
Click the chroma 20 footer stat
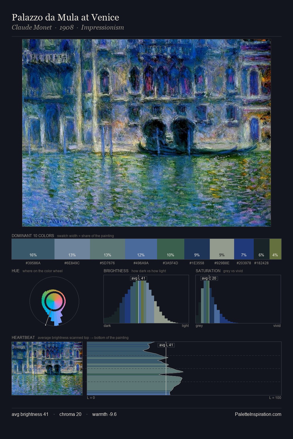70,414
